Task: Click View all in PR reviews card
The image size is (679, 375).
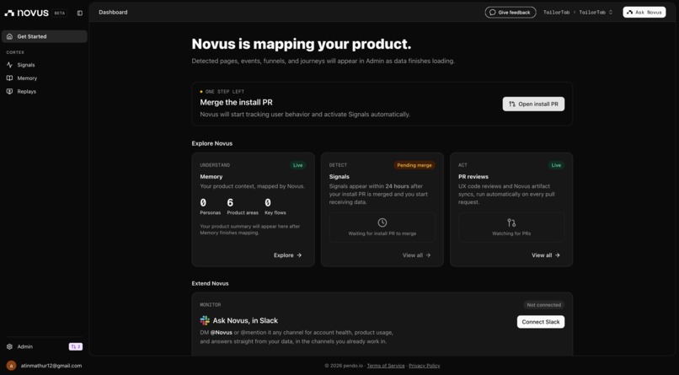Action: [546, 255]
